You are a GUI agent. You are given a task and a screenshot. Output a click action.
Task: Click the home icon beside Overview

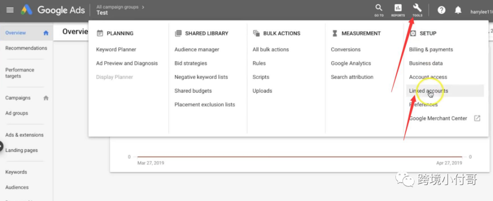(x=46, y=33)
